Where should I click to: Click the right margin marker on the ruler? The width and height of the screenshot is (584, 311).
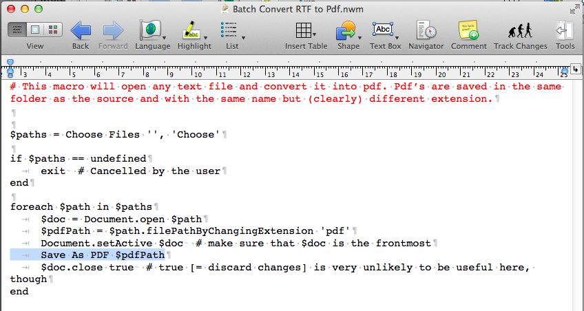[x=564, y=69]
